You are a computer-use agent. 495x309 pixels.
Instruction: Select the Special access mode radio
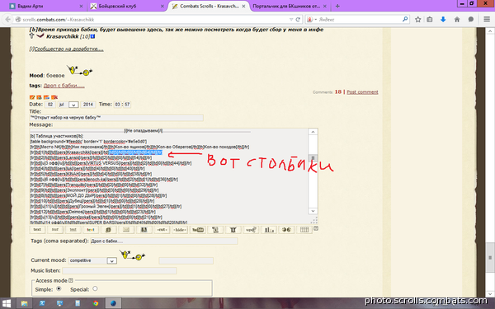pyautogui.click(x=95, y=289)
